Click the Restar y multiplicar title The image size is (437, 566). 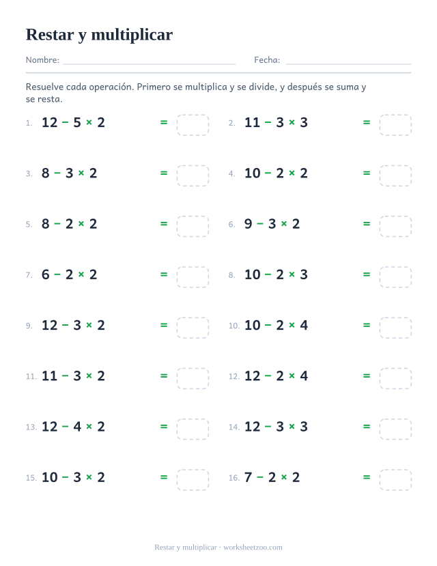pos(99,35)
